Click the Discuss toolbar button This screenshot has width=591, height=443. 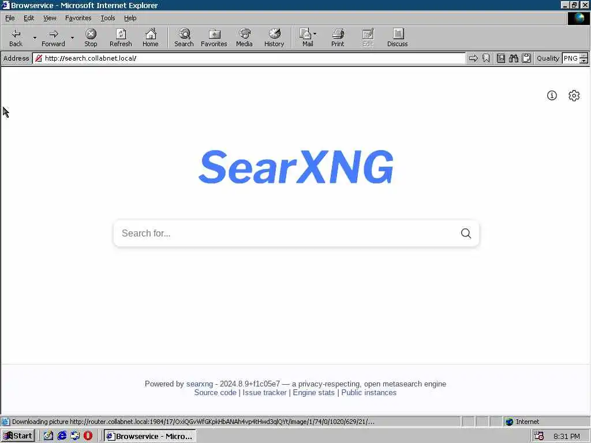point(397,37)
